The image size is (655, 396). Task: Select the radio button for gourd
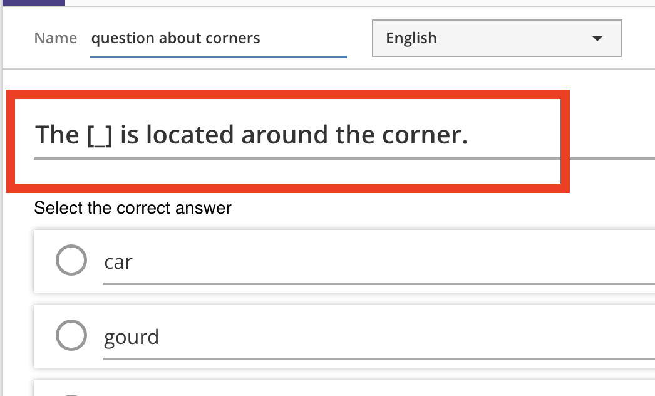click(71, 335)
